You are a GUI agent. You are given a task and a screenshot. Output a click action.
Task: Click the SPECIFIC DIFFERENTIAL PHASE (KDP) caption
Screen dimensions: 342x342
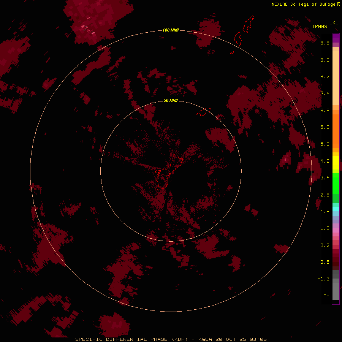131,339
